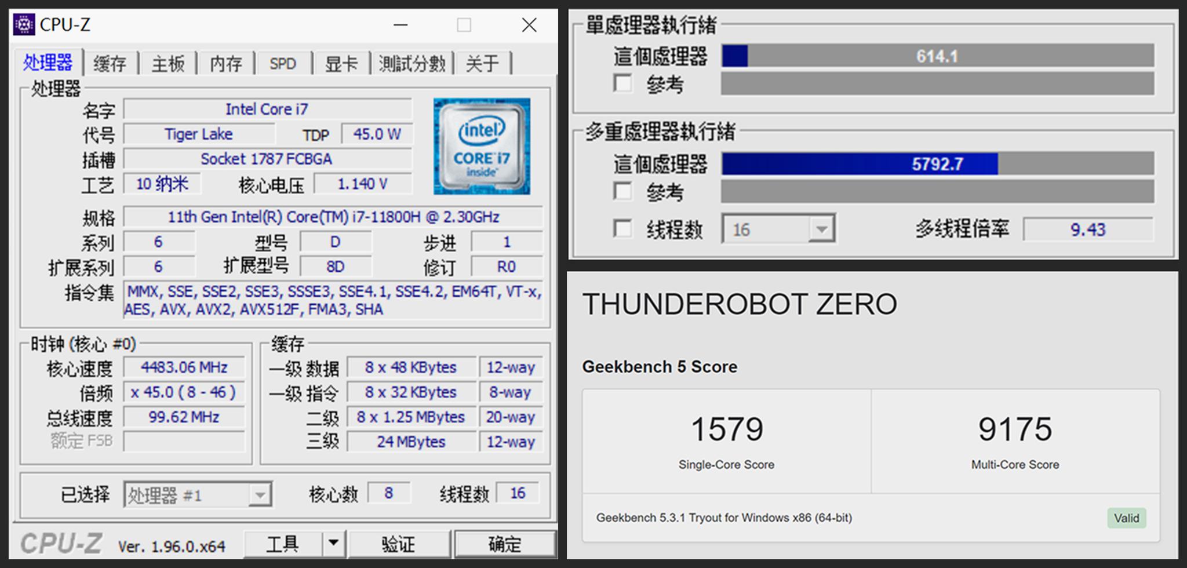1187x568 pixels.
Task: Open the 内存 tab
Action: click(x=225, y=64)
